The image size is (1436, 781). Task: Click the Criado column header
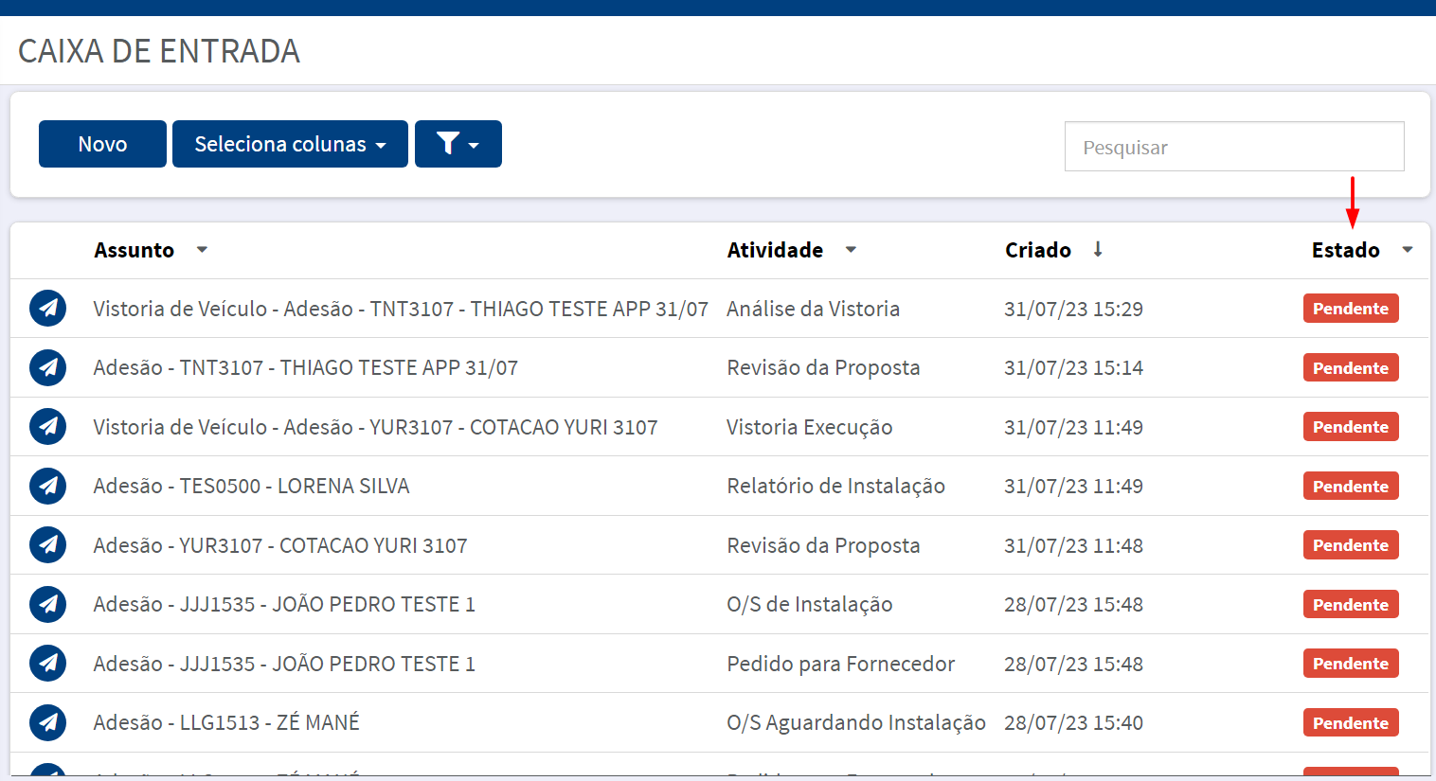[1038, 250]
